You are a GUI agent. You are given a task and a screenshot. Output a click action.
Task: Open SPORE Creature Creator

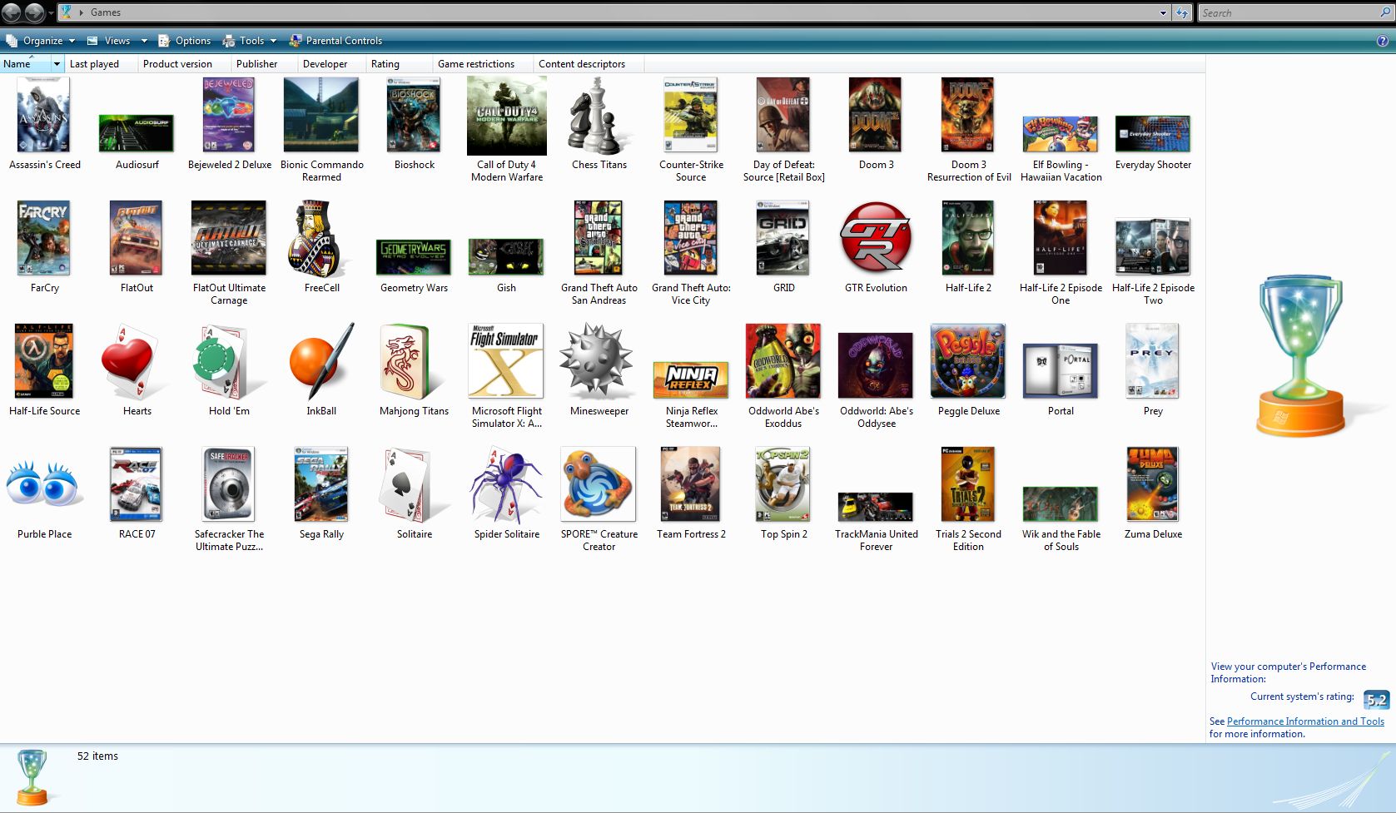click(x=598, y=484)
